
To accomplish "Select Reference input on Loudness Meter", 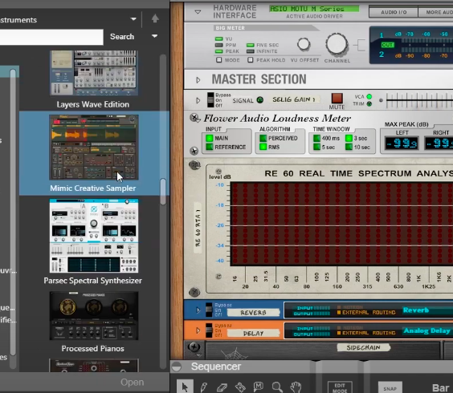I will coord(210,147).
